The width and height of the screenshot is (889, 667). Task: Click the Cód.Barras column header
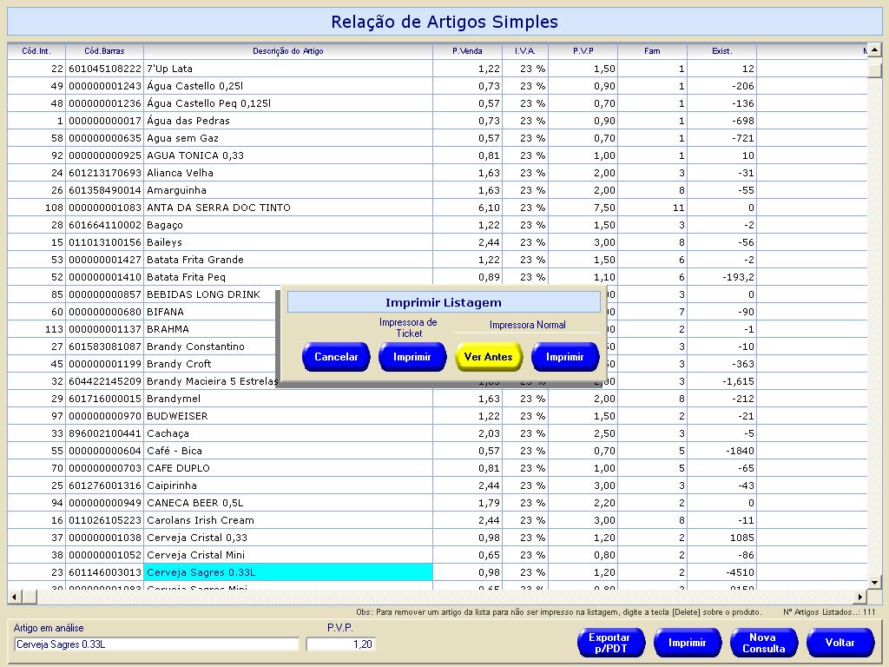[104, 51]
